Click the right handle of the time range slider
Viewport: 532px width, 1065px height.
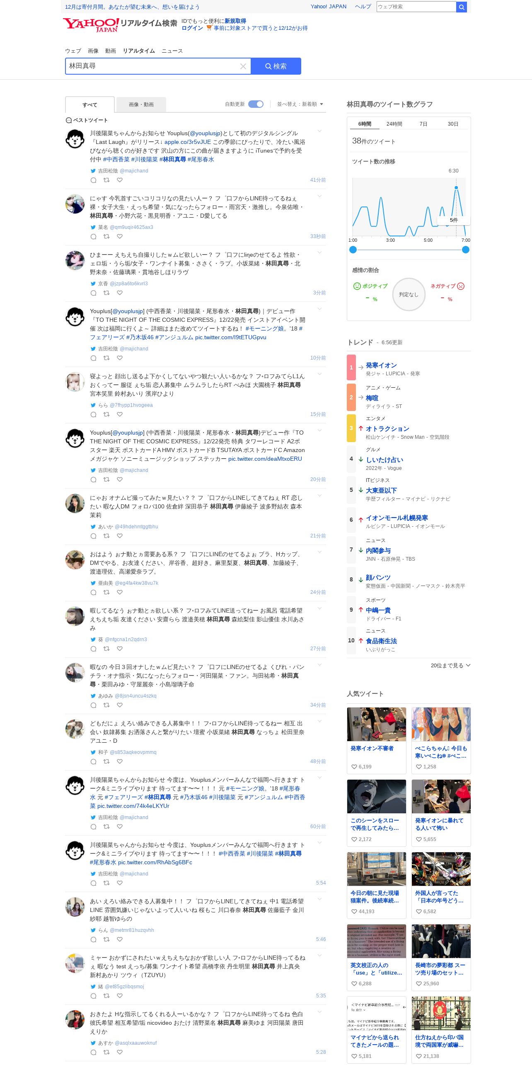(466, 250)
